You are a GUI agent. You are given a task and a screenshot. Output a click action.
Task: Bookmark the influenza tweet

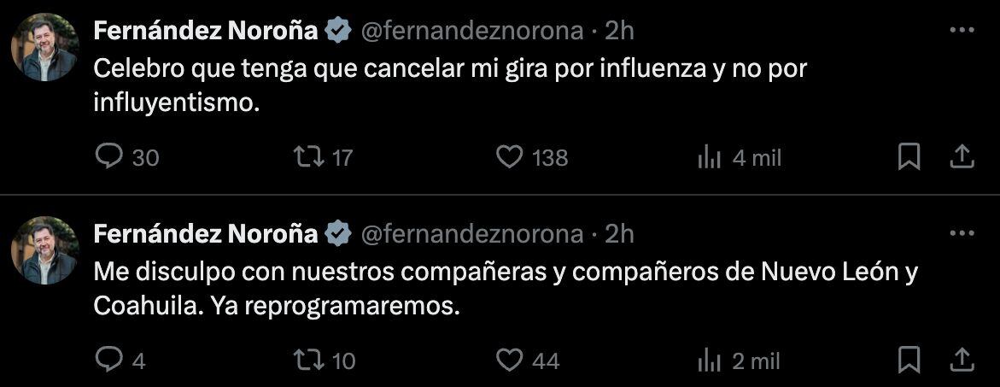pos(909,157)
